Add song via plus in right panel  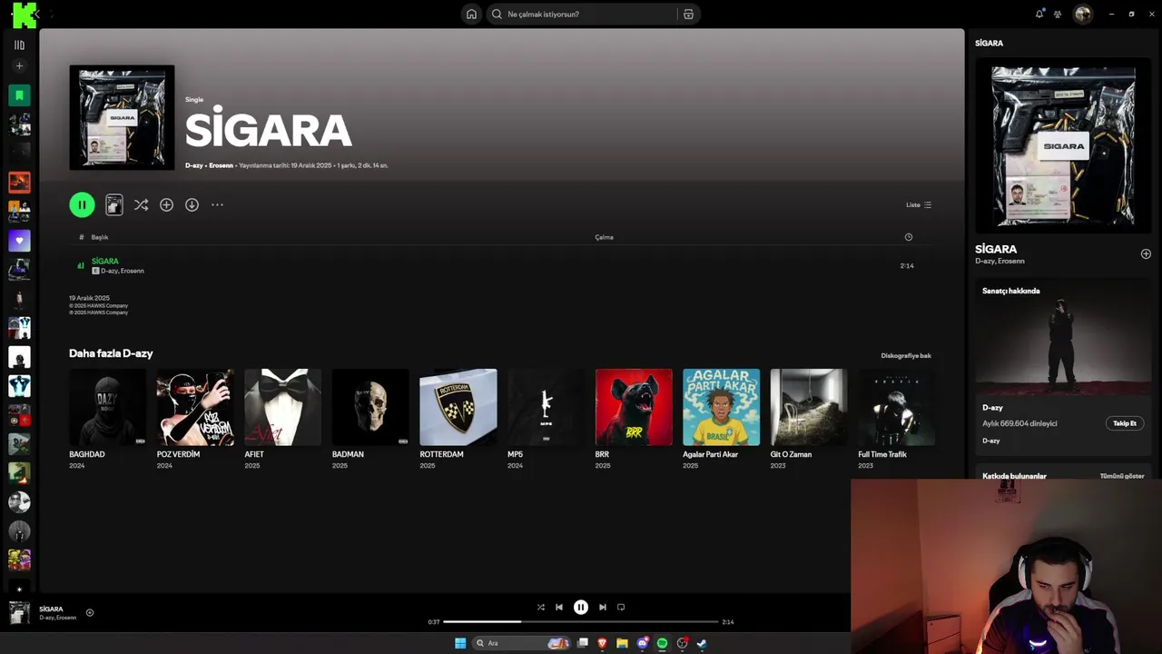[1146, 254]
